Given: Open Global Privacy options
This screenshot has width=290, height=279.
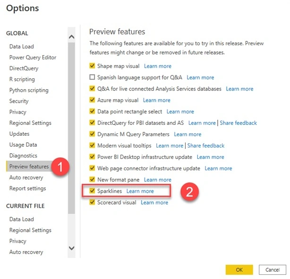Looking at the screenshot, I should (18, 112).
